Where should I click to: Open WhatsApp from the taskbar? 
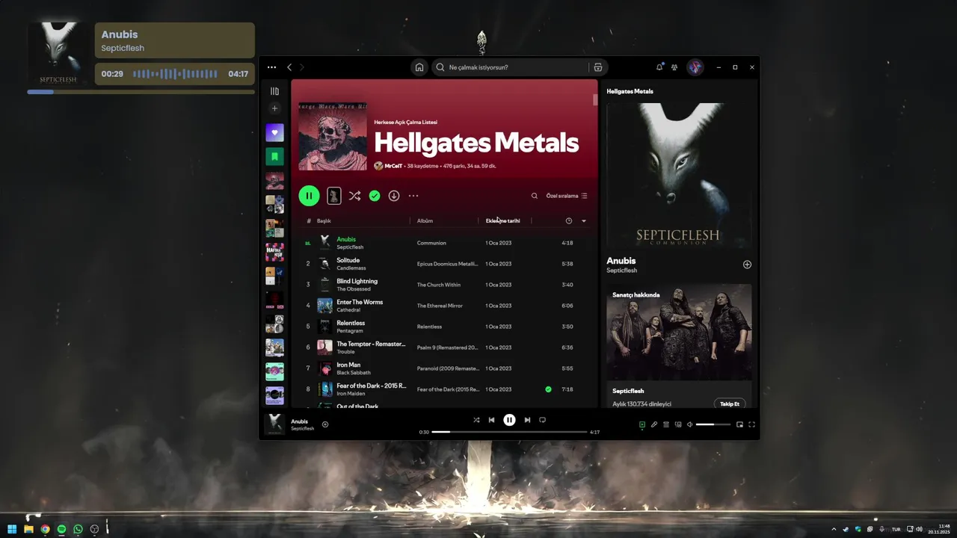78,529
